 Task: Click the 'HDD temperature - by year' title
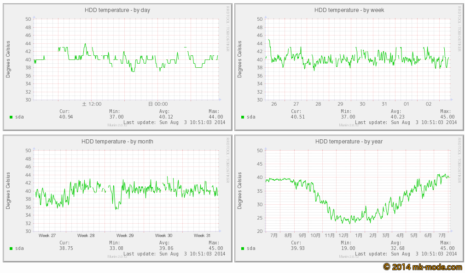pos(349,142)
